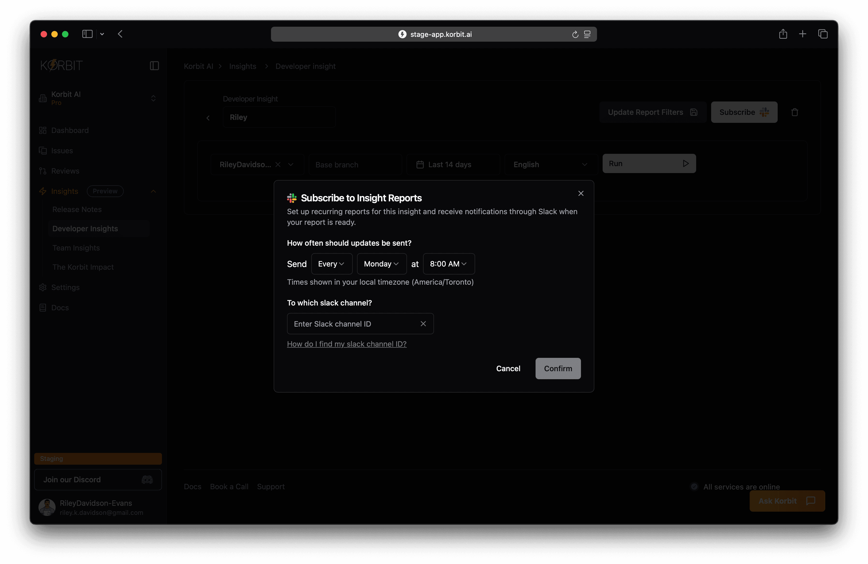Click Insights breadcrumb
Screen dimensions: 868x564
243,66
